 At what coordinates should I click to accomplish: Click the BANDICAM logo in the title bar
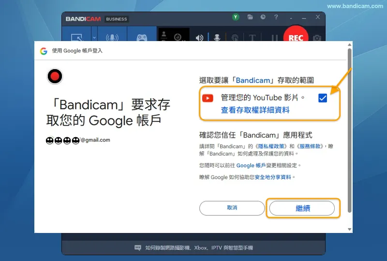coord(83,19)
